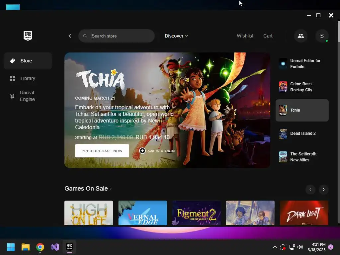Click next arrow in Games On Sale
The height and width of the screenshot is (255, 340).
tap(323, 190)
